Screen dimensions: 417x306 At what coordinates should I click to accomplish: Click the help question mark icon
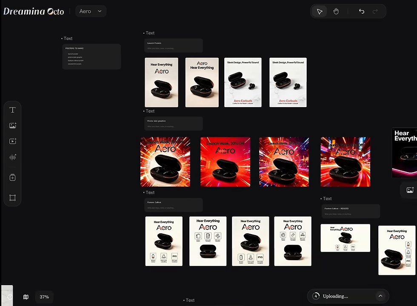coord(10,297)
